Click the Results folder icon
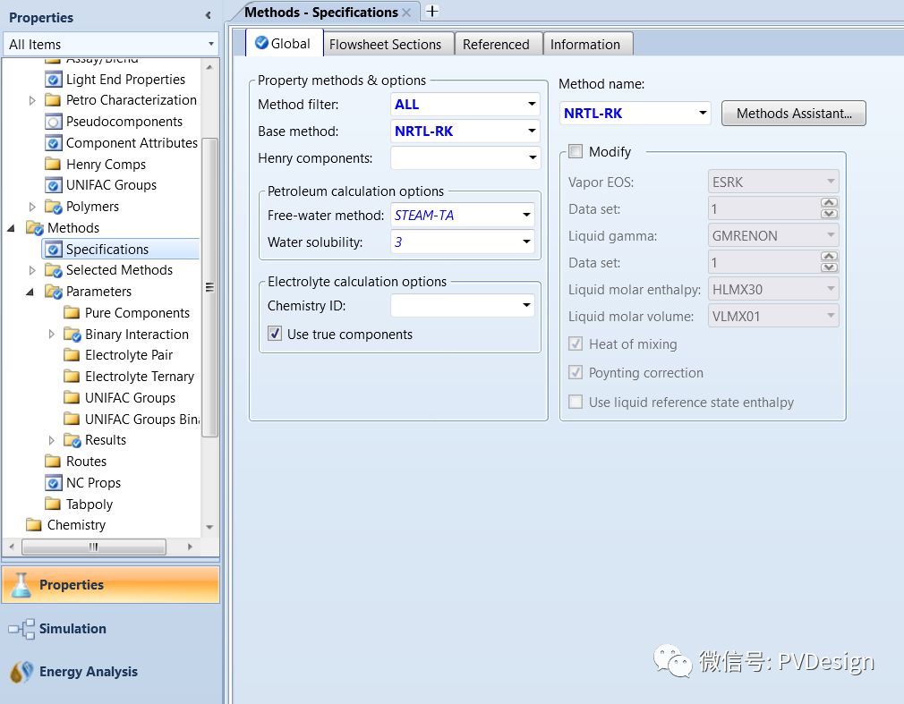The height and width of the screenshot is (704, 904). click(72, 439)
